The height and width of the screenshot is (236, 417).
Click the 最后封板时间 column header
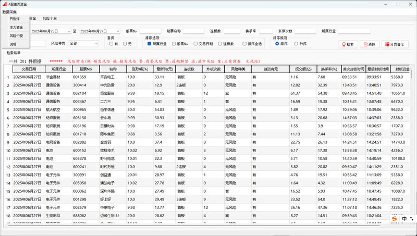click(378, 69)
